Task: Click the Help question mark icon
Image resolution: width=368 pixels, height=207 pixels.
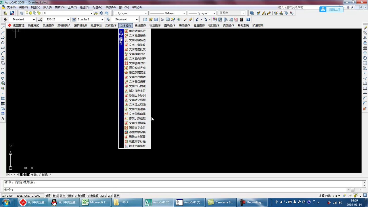Action: 248,20
